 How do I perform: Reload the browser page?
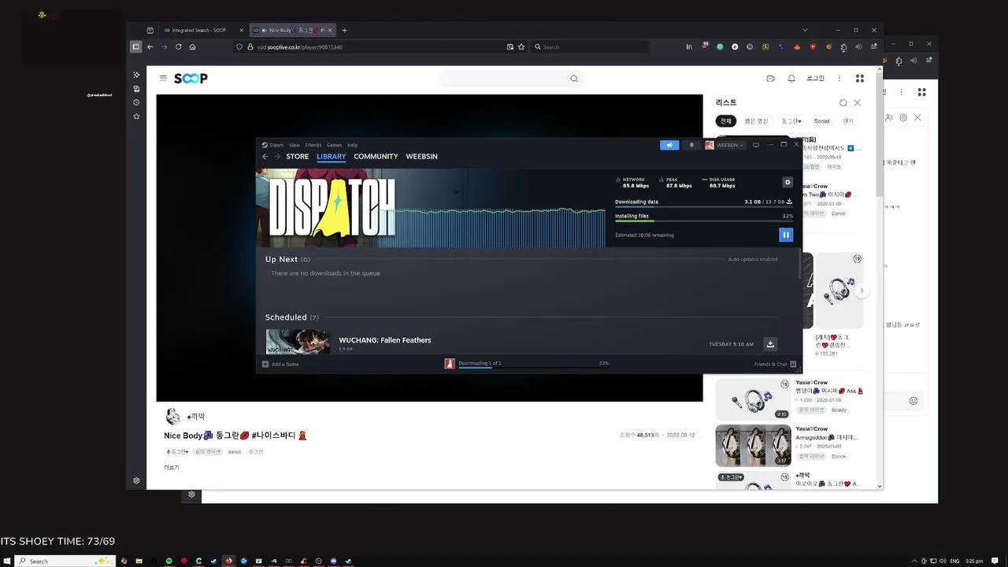tap(178, 46)
